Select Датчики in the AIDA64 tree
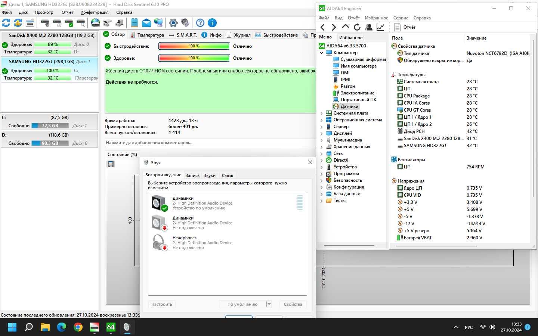The width and height of the screenshot is (538, 336). [346, 106]
